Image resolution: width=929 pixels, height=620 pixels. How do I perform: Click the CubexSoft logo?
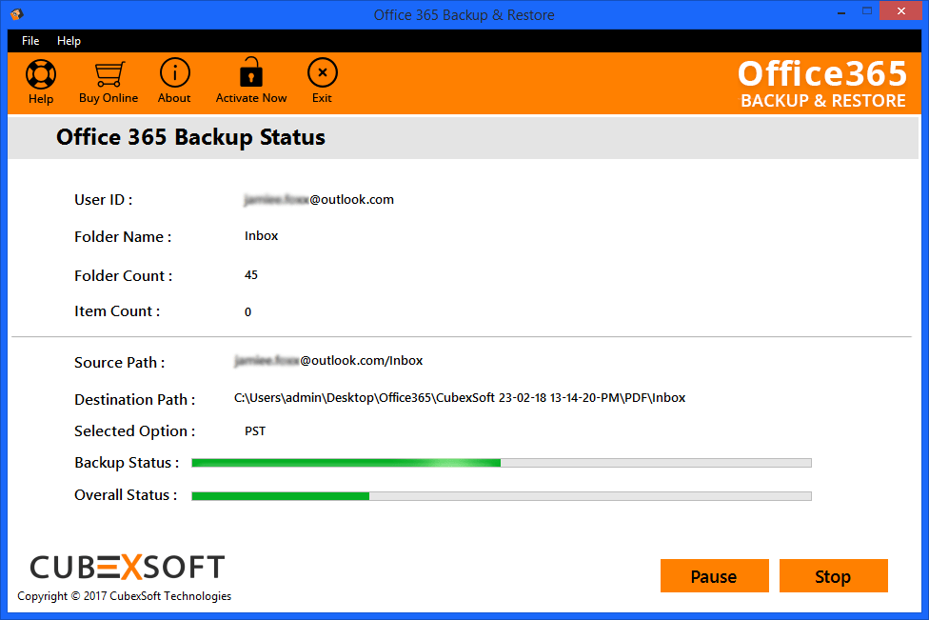pos(127,568)
